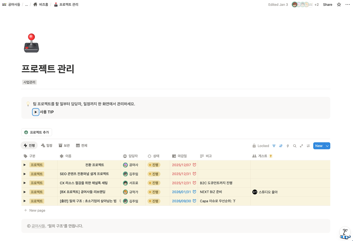
Task: Open the lightning automations icon
Action: (288, 146)
